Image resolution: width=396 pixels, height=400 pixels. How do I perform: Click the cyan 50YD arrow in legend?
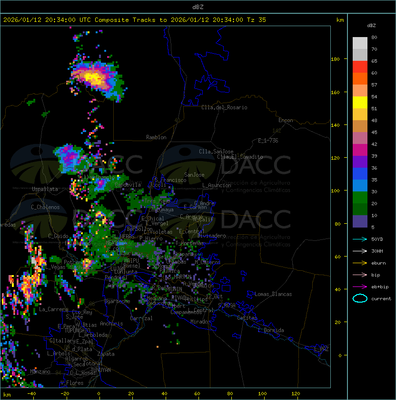point(360,239)
